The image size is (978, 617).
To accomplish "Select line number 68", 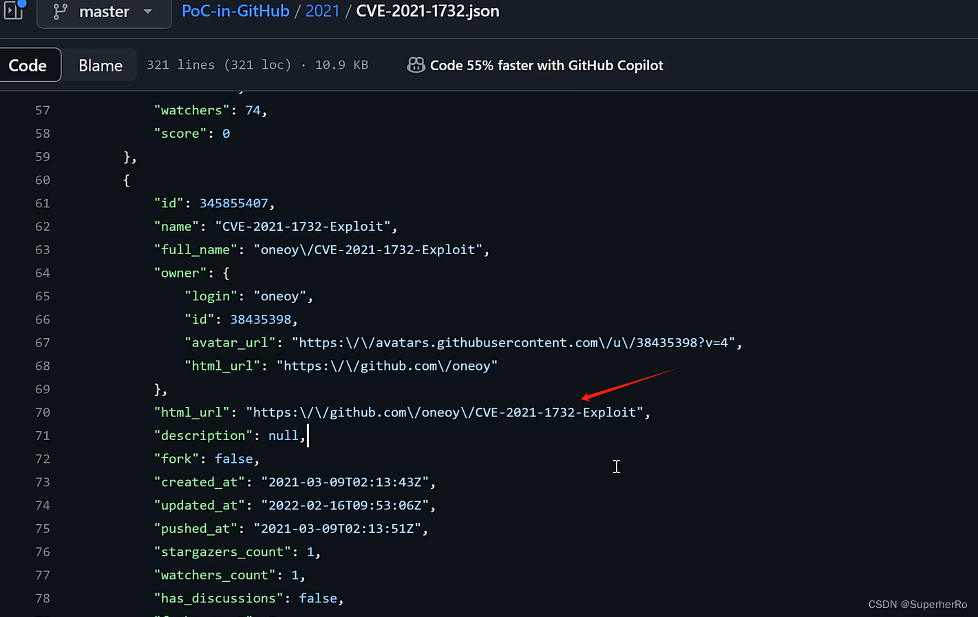I will 43,366.
